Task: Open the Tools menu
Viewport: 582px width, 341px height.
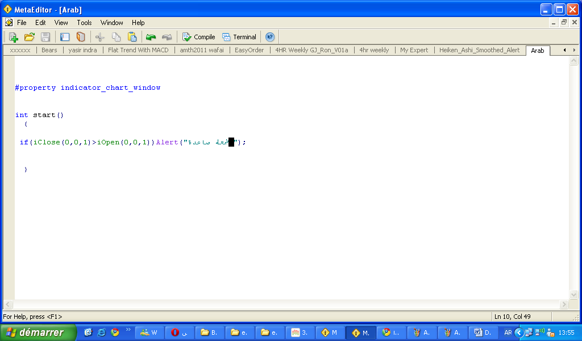Action: [x=84, y=23]
